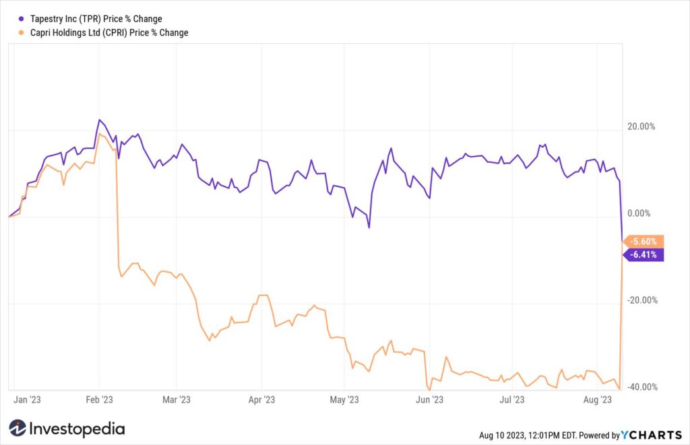
Task: Click the Jan '23 axis label
Action: click(27, 400)
